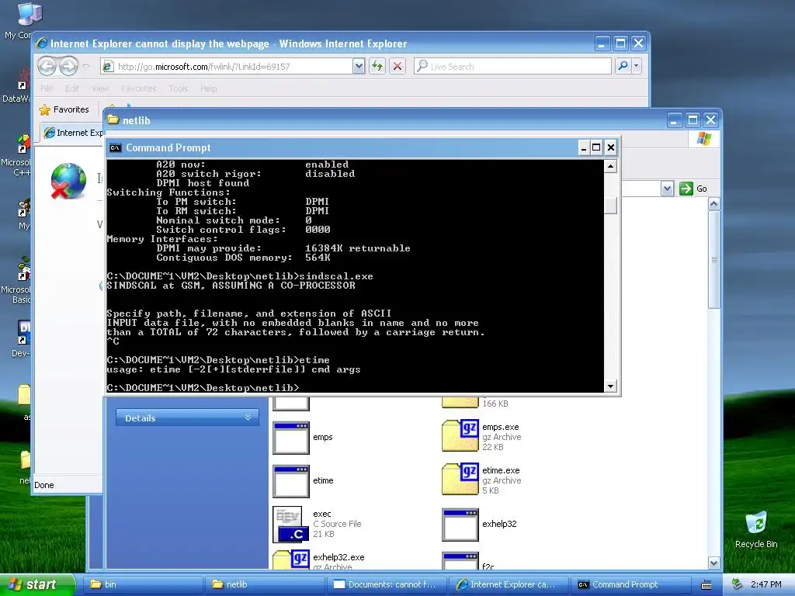This screenshot has height=596, width=795.
Task: Click the system tray network icon
Action: point(738,584)
